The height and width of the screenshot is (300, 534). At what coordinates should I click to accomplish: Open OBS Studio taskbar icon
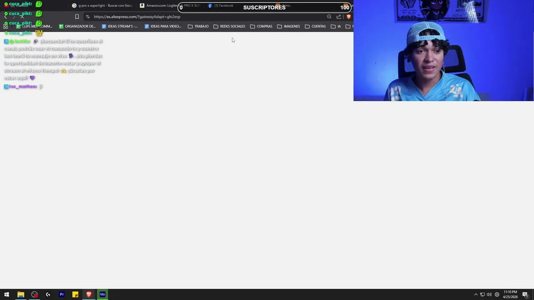[34, 295]
